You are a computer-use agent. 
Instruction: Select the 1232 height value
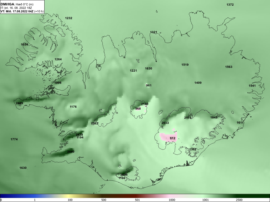(x=69, y=18)
